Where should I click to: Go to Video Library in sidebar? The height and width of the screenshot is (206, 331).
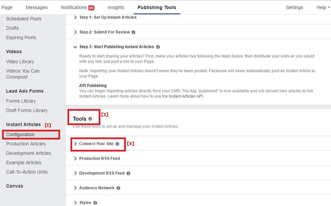20,62
